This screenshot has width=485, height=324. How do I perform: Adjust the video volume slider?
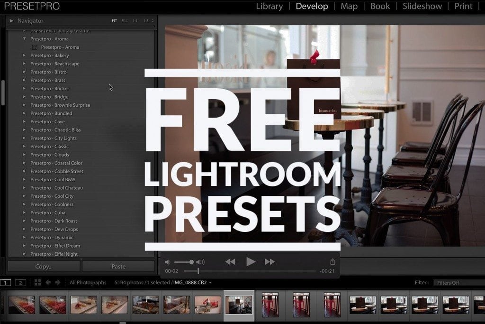click(184, 262)
